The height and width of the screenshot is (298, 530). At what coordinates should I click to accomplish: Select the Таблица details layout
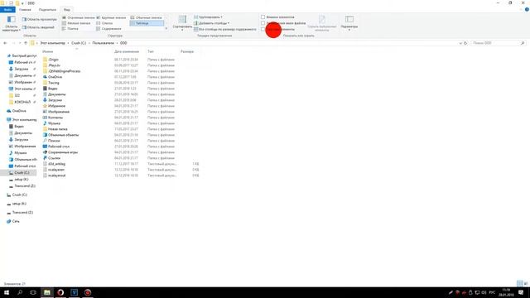147,23
